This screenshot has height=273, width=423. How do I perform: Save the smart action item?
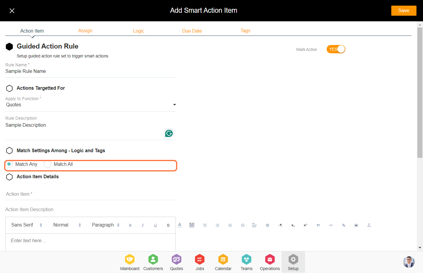[x=404, y=11]
